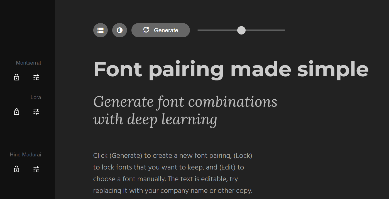Lock the Lora subheading font
Screen dimensions: 389x199
tap(17, 112)
